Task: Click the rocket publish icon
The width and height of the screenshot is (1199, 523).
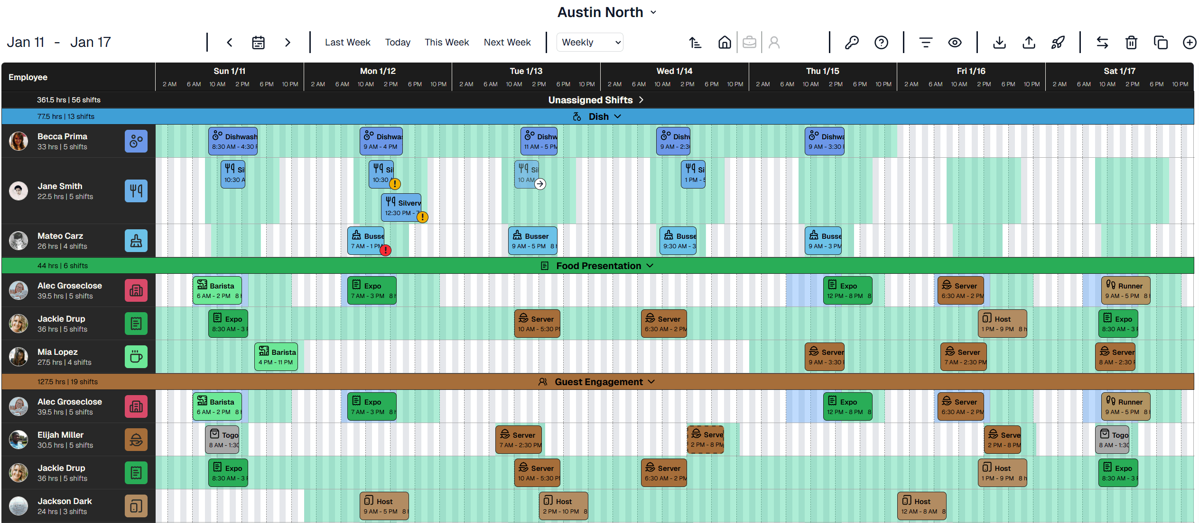Action: pos(1058,43)
